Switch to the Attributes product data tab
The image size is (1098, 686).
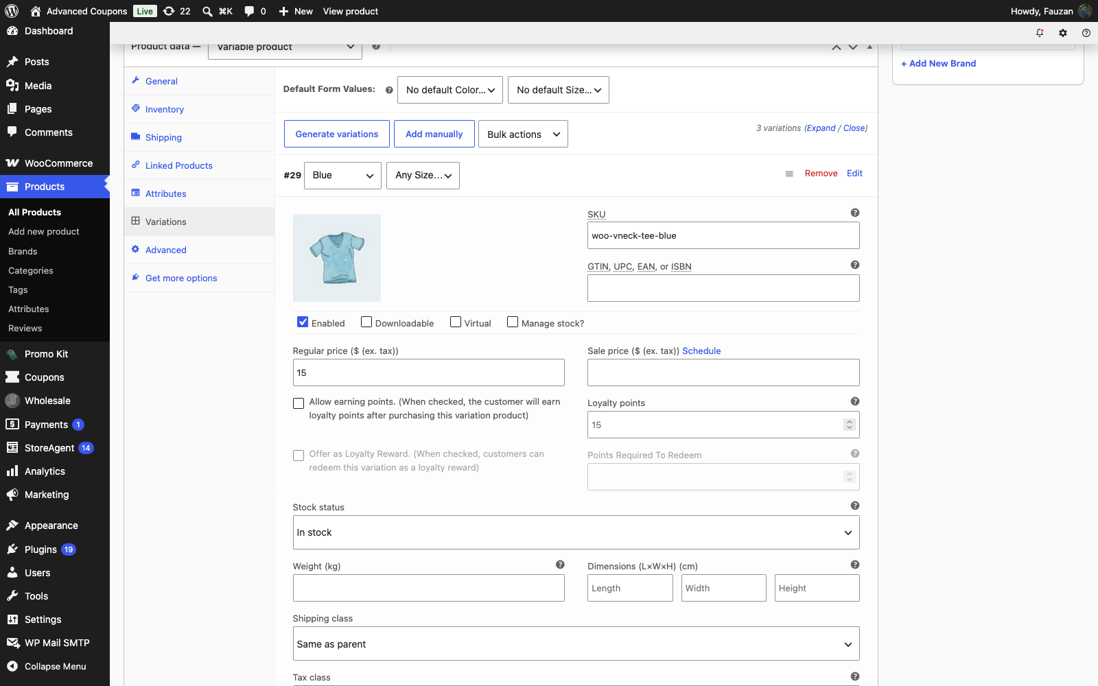[199, 193]
